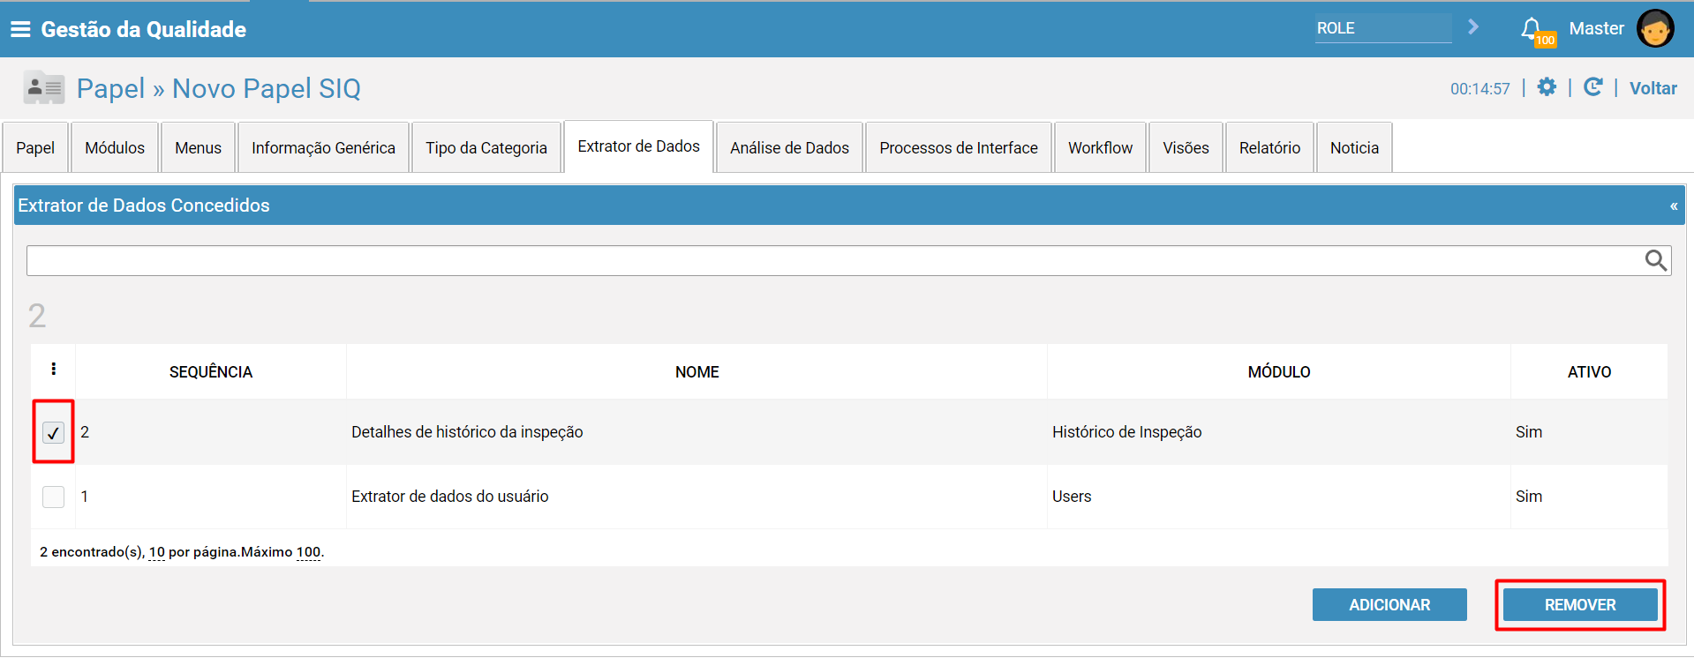Open the Menus tab
This screenshot has width=1694, height=658.
(198, 147)
